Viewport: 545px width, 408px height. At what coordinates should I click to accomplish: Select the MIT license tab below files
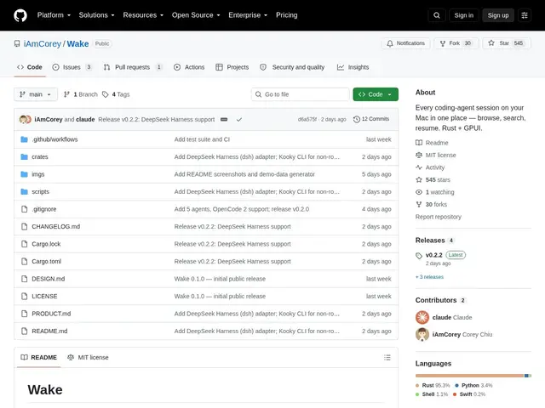pos(88,357)
